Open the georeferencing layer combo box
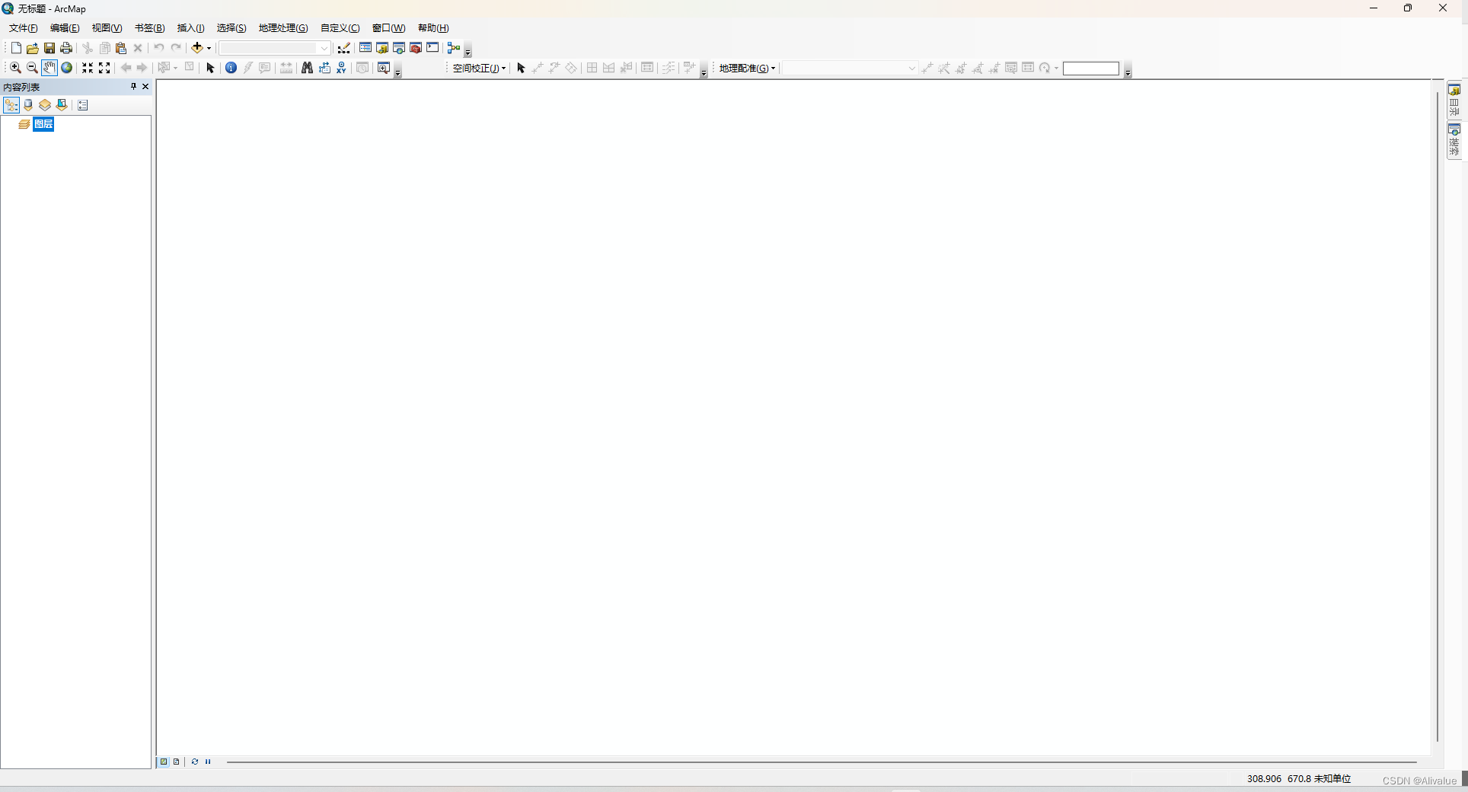This screenshot has height=792, width=1468. click(850, 69)
